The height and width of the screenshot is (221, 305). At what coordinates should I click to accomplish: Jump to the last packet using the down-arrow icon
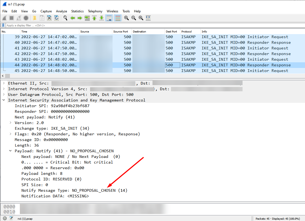tap(102, 18)
